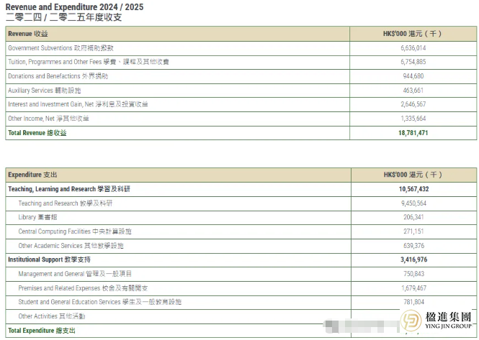Select the Tuition, Programmes and Other Fees row
This screenshot has height=340, width=479.
click(x=88, y=62)
